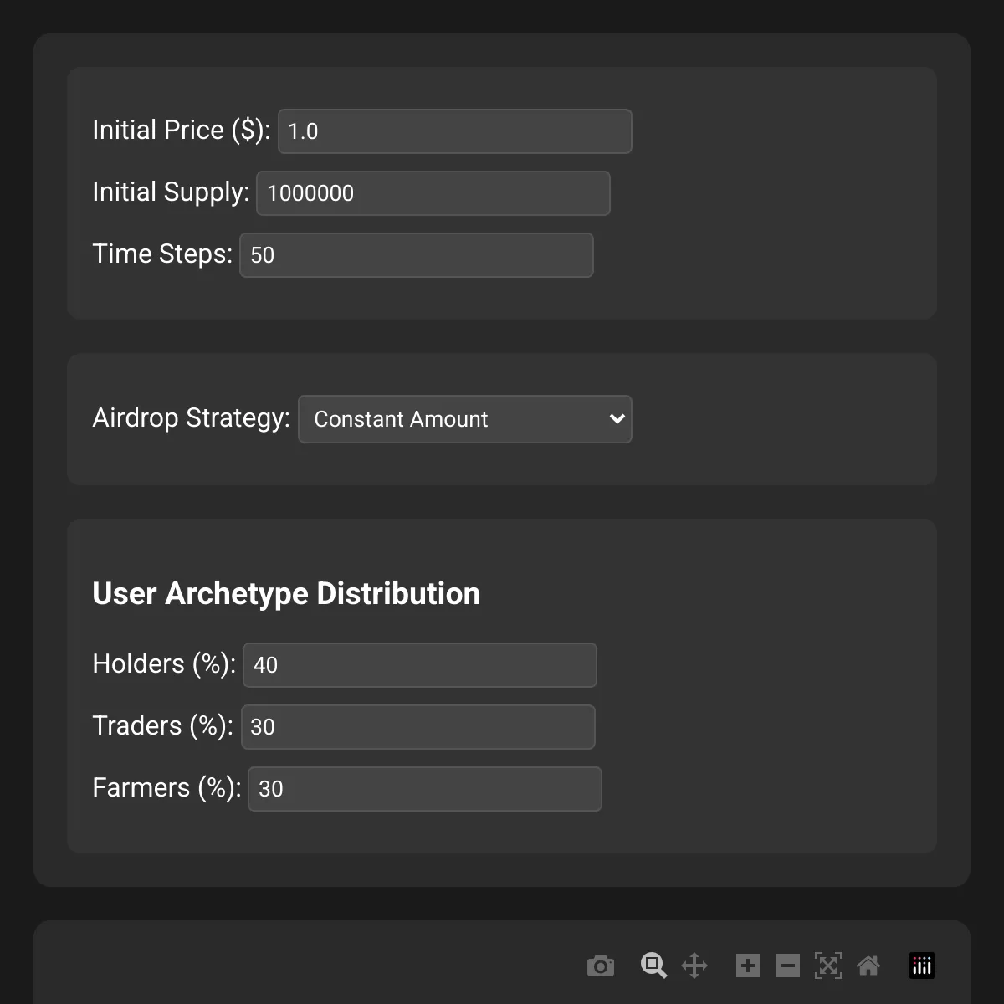Focus the Initial Price input field
The height and width of the screenshot is (1004, 1004).
[x=454, y=131]
